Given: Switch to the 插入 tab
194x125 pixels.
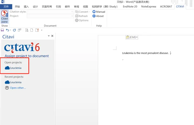Looking at the screenshot, I should pyautogui.click(x=26, y=7).
